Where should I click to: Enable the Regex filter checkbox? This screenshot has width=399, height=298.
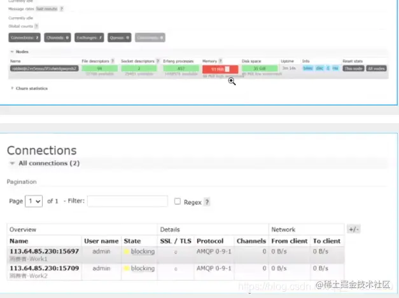click(x=178, y=201)
